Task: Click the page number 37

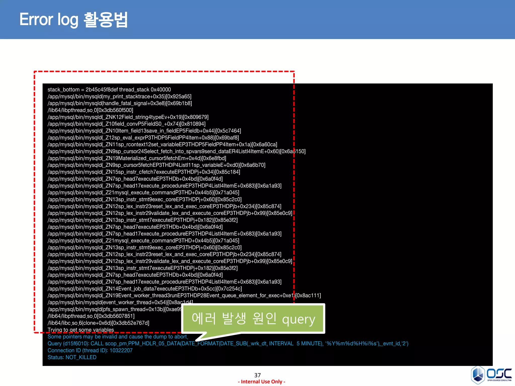Action: (257, 375)
